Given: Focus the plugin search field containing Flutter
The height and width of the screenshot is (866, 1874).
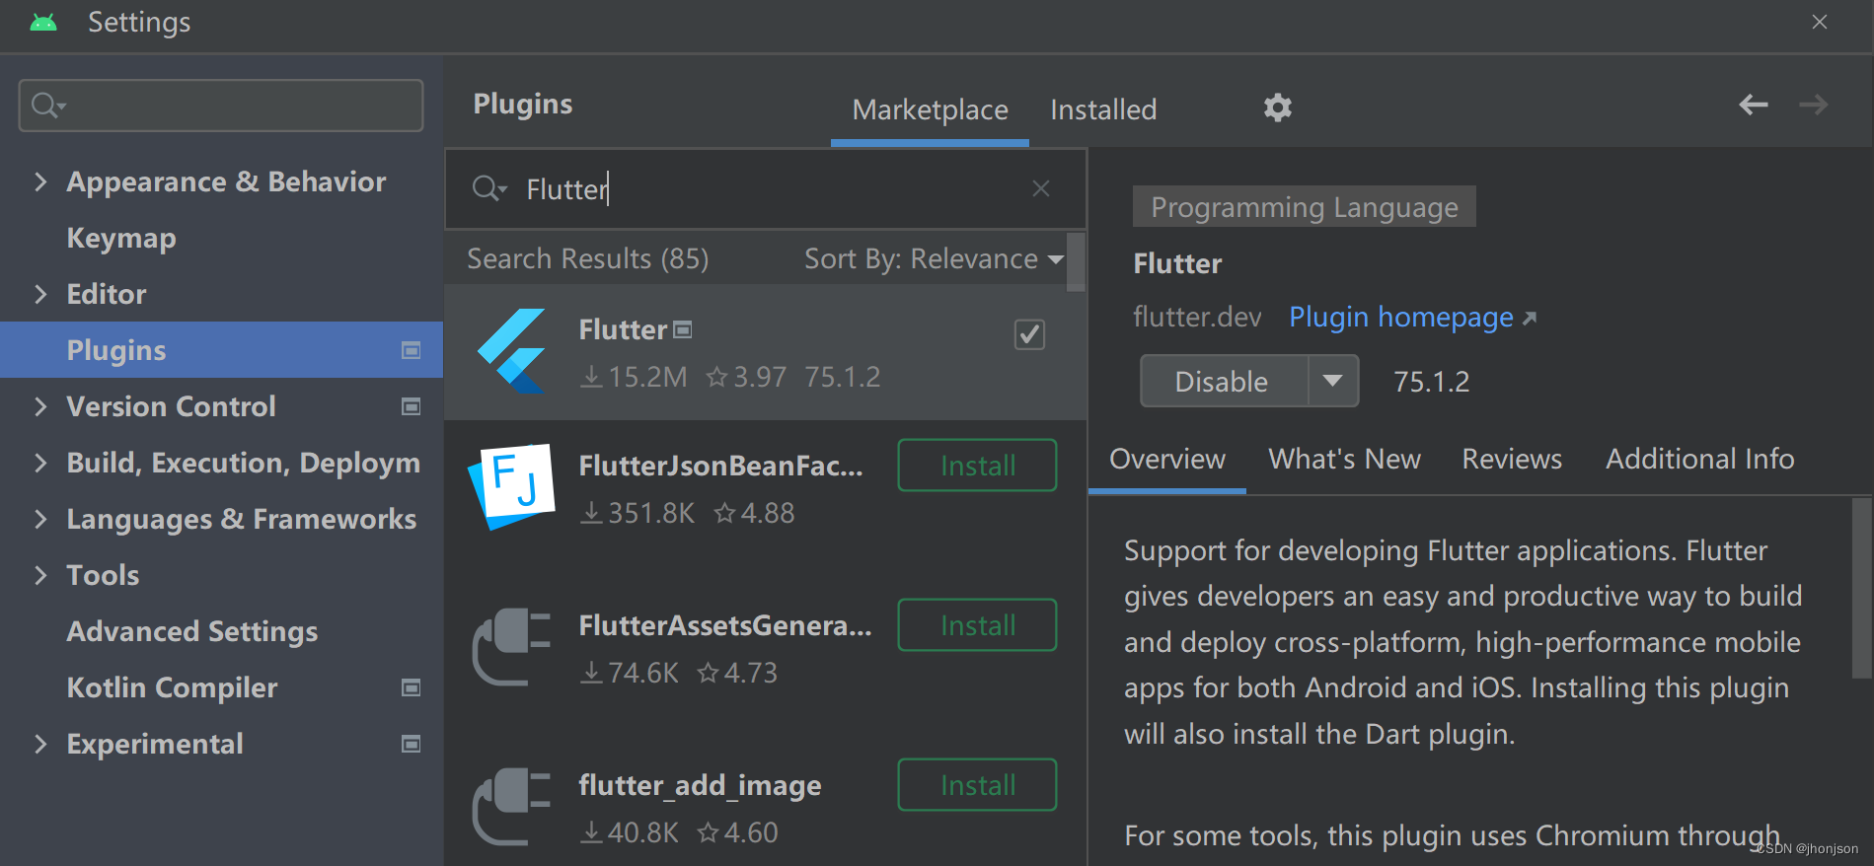Looking at the screenshot, I should pyautogui.click(x=766, y=188).
